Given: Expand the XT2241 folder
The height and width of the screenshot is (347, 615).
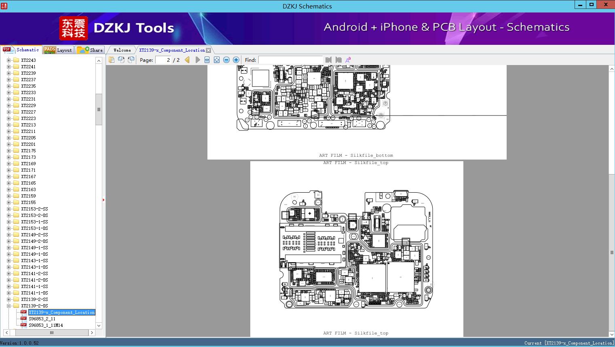Looking at the screenshot, I should [9, 67].
